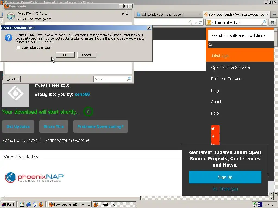
Task: Open the Open Source Software menu item
Action: [x=230, y=67]
